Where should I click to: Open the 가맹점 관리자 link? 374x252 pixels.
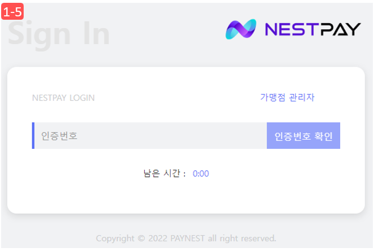[287, 98]
